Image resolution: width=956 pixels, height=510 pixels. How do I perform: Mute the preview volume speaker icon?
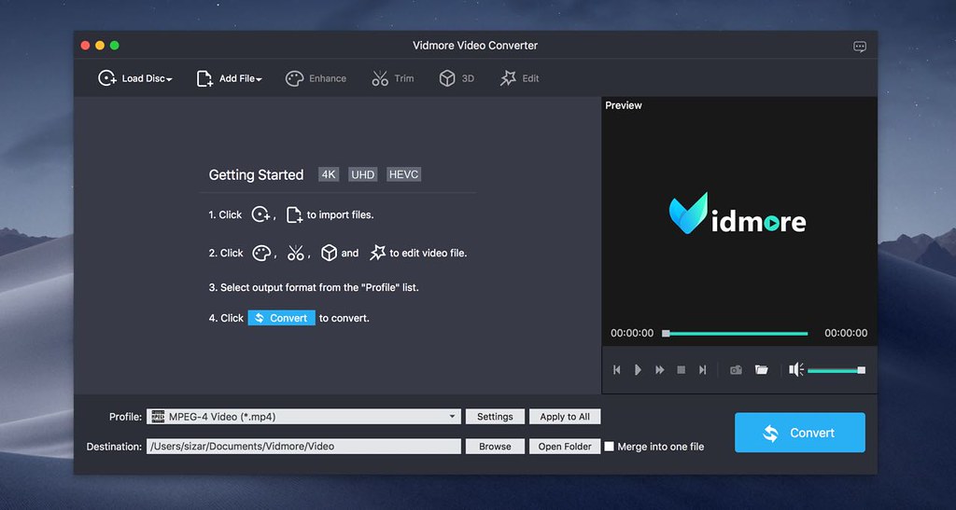796,369
